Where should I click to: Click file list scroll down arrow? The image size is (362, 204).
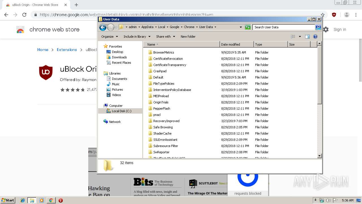[319, 156]
